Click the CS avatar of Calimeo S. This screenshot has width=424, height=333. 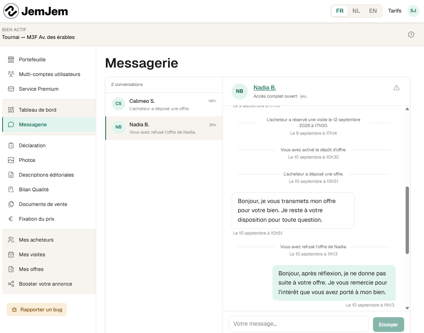point(119,104)
